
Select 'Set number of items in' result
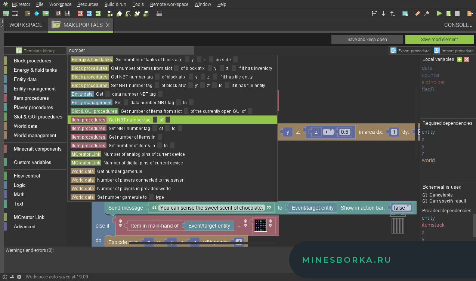pos(172,145)
